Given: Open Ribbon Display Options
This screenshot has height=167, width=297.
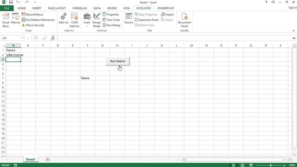Looking at the screenshot, I should (273, 2).
